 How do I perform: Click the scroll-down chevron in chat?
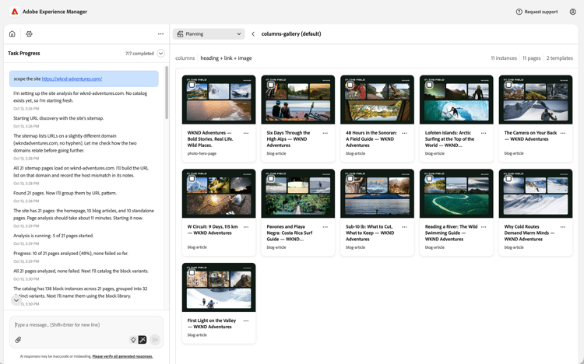tap(16, 300)
